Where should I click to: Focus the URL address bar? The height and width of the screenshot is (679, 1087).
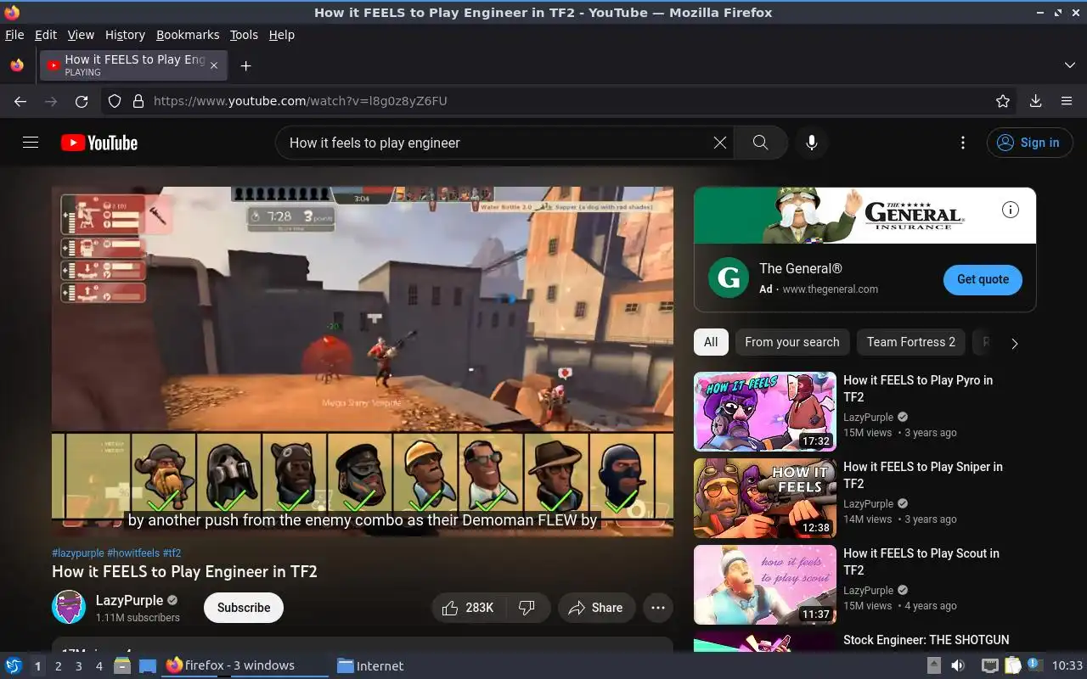coord(560,101)
